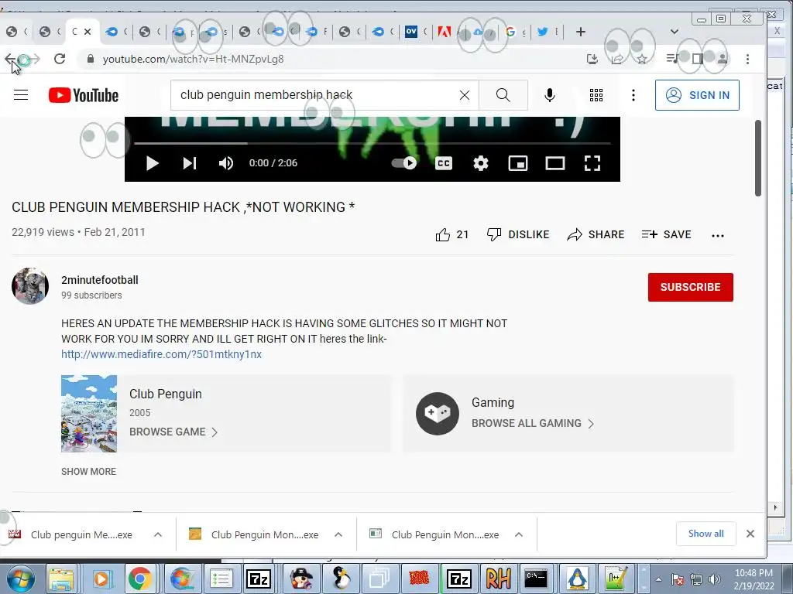Image resolution: width=793 pixels, height=594 pixels.
Task: Clear the search box text
Action: 465,95
